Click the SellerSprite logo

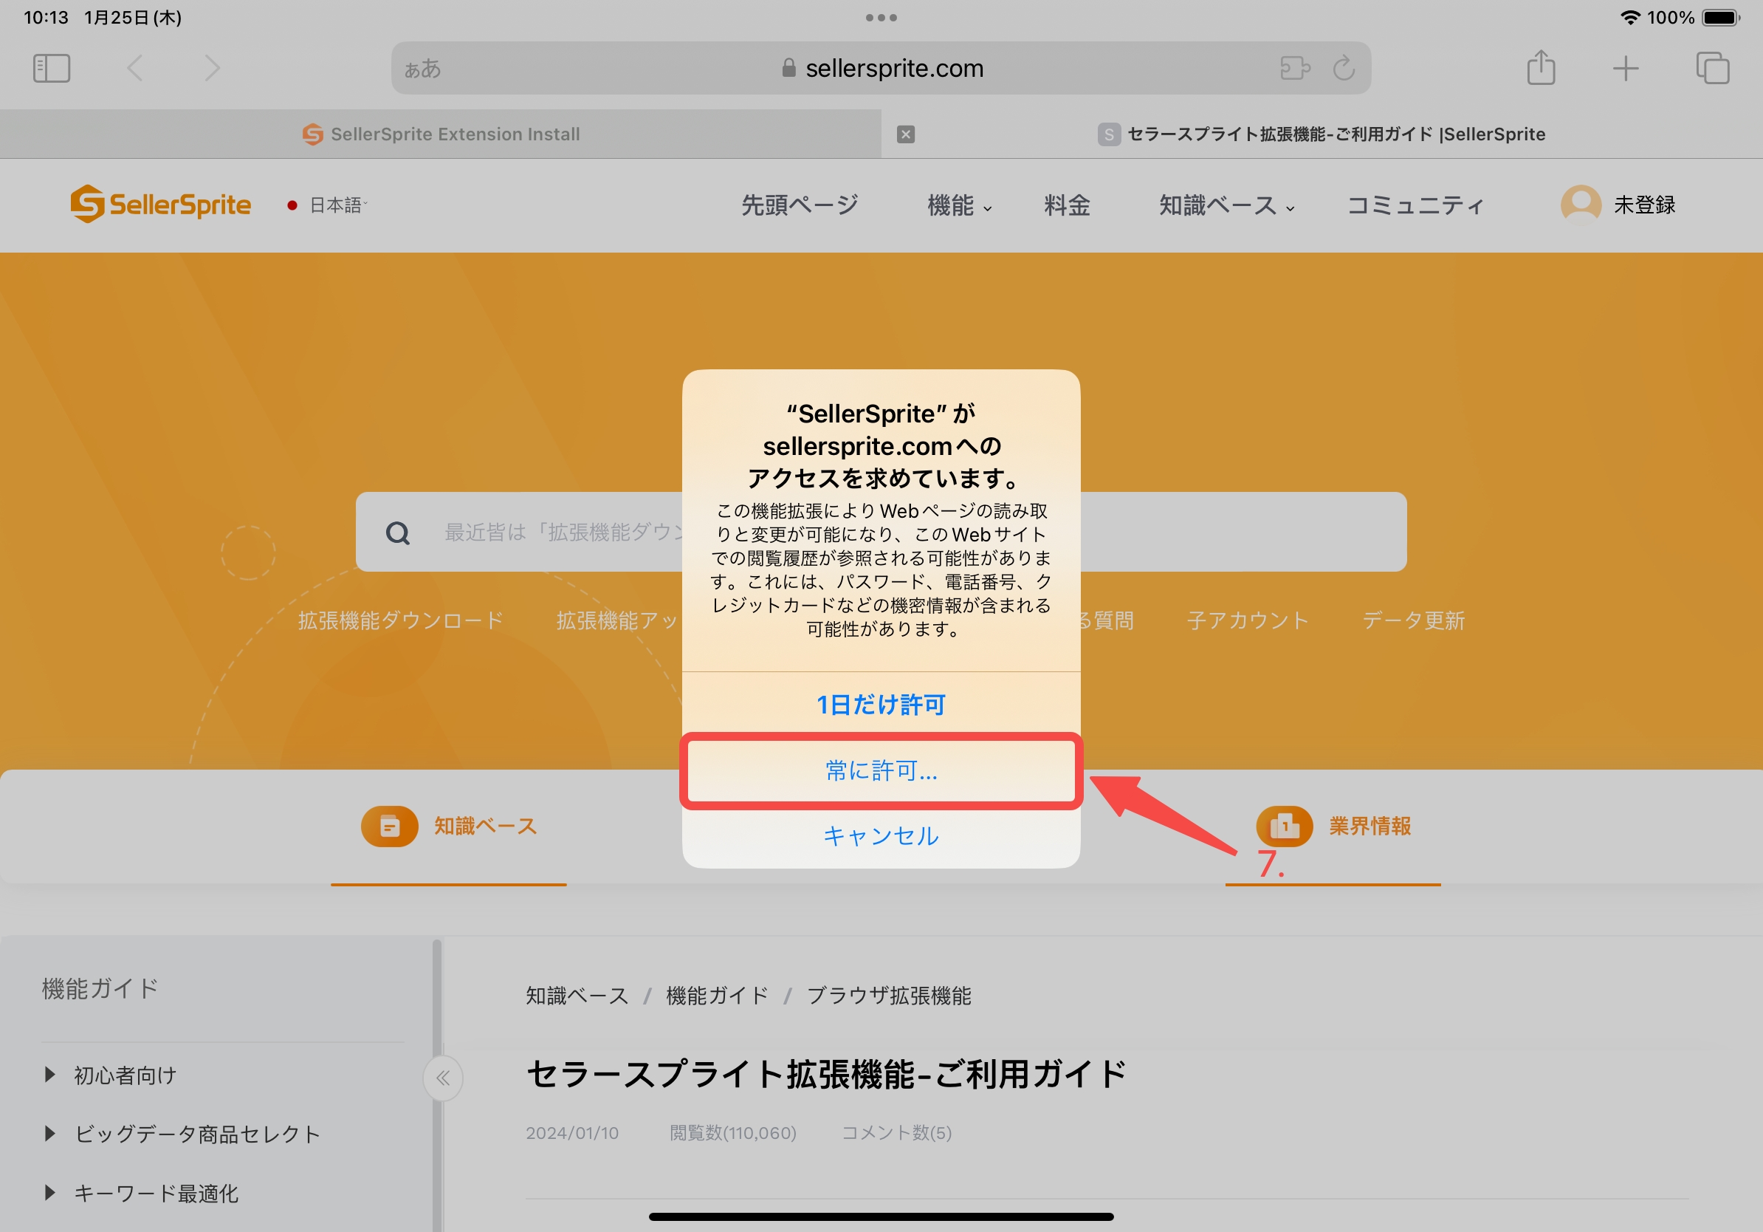pyautogui.click(x=160, y=205)
